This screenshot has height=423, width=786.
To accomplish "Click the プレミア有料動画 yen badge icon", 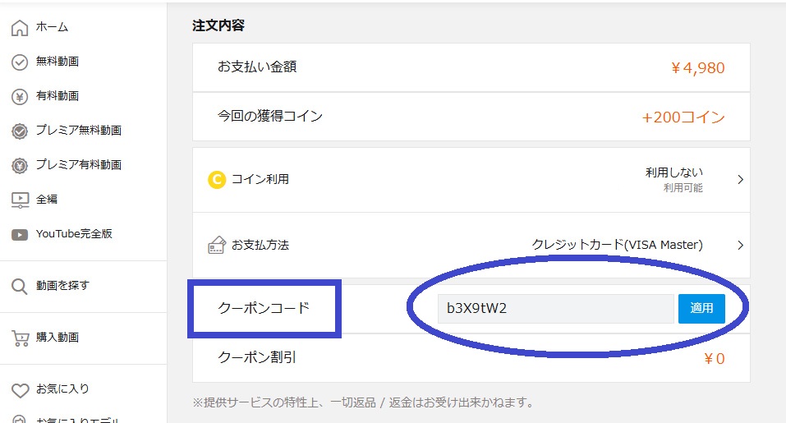I will tap(20, 166).
